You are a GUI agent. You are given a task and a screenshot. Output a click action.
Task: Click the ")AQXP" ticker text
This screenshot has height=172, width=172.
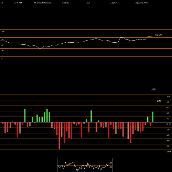click(x=114, y=3)
